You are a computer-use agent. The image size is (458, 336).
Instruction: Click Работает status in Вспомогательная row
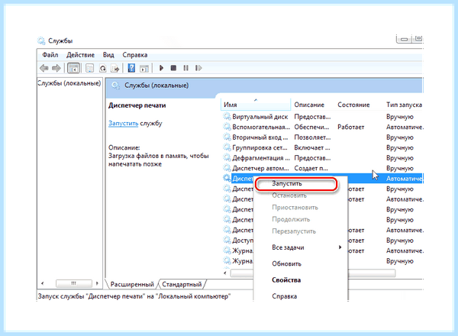[351, 127]
